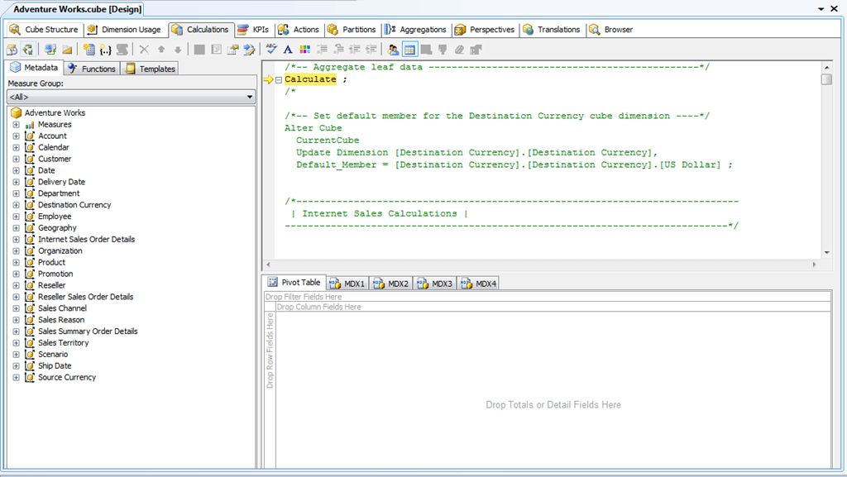The width and height of the screenshot is (847, 477).
Task: Select the Metadata pane tab
Action: tap(35, 68)
